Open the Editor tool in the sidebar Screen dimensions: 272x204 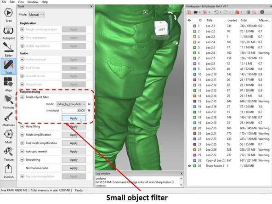8,50
